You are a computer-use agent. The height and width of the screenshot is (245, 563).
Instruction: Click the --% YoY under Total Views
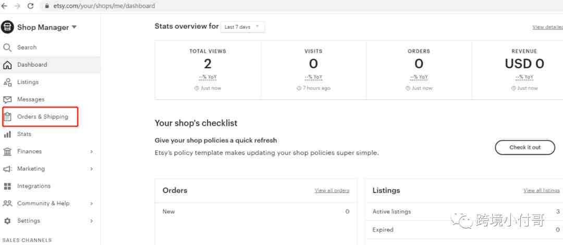[x=207, y=77]
